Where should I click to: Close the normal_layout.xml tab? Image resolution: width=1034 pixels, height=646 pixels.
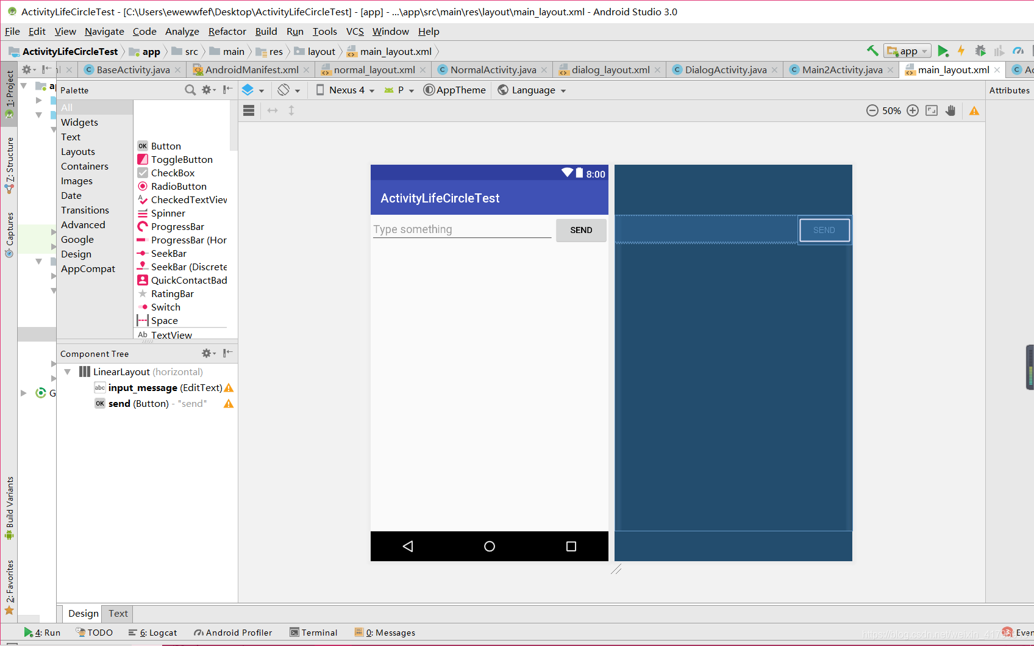coord(423,70)
